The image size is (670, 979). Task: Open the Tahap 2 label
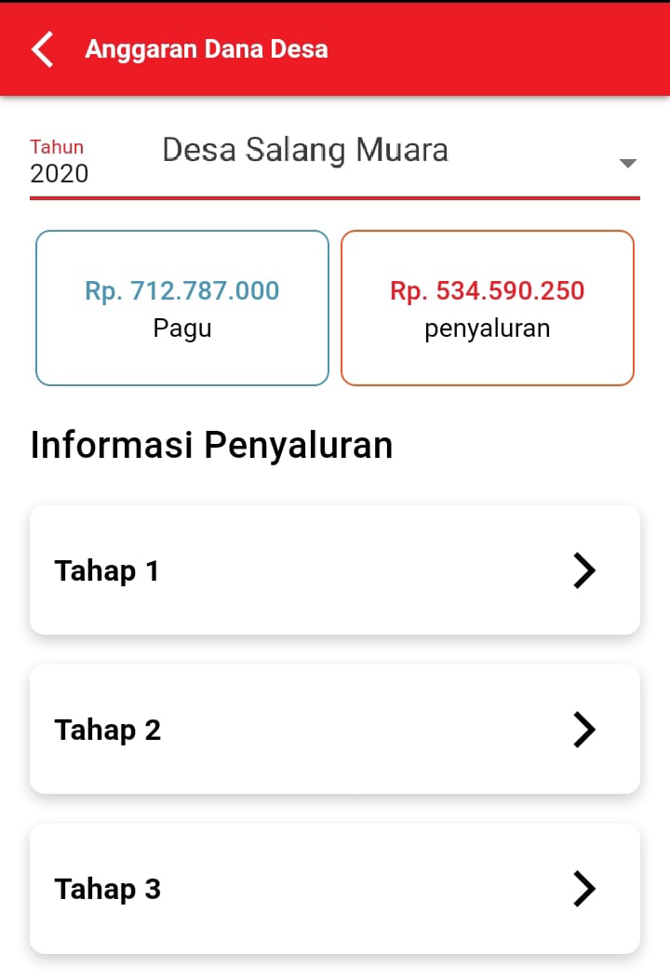tap(108, 730)
